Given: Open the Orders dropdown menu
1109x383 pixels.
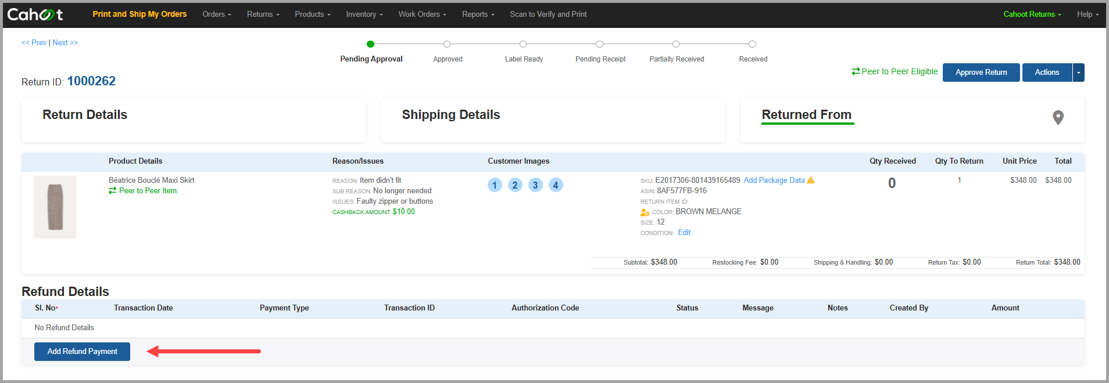Looking at the screenshot, I should pyautogui.click(x=217, y=14).
